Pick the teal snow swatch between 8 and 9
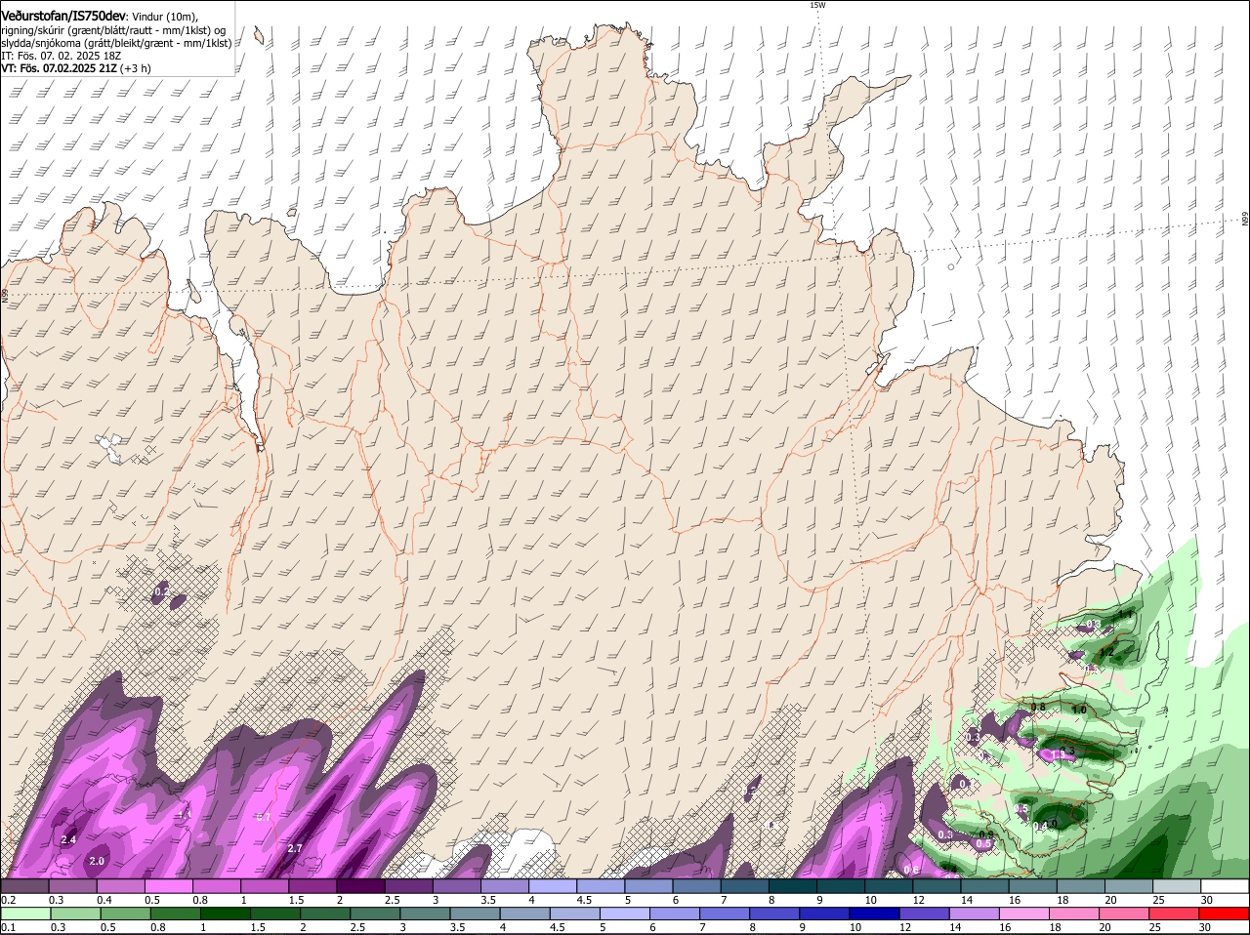The image size is (1250, 935). pyautogui.click(x=793, y=886)
